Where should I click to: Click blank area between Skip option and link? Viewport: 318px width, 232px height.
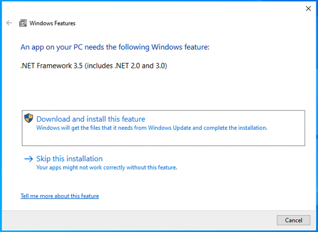click(x=162, y=182)
